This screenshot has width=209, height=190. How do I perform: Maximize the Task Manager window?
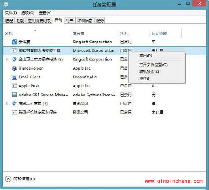click(188, 3)
